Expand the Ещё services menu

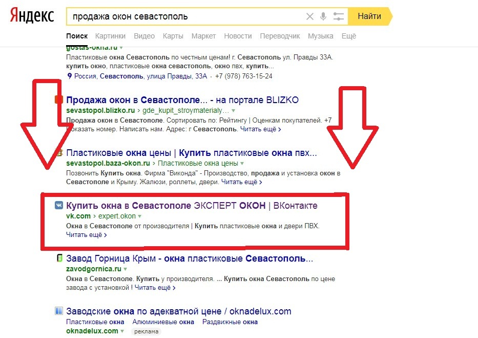point(349,36)
